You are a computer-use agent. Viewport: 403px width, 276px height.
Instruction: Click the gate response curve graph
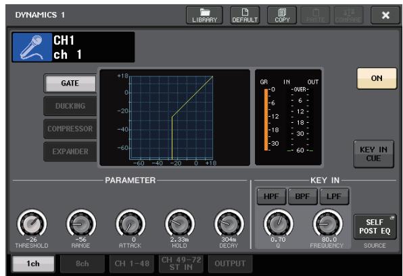click(x=172, y=118)
